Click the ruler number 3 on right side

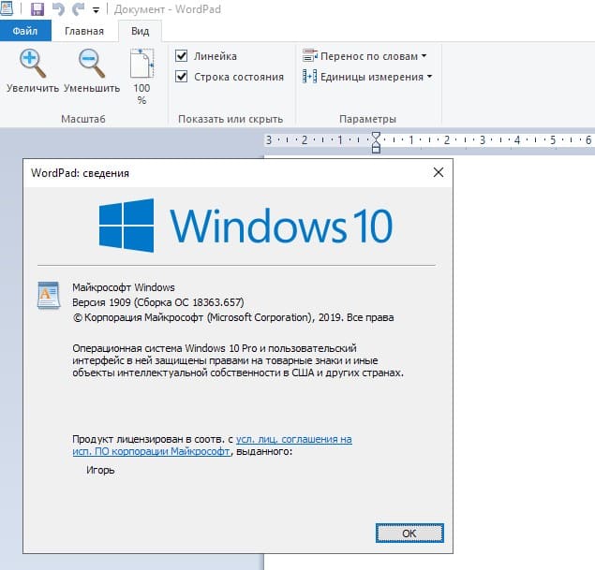pyautogui.click(x=483, y=140)
